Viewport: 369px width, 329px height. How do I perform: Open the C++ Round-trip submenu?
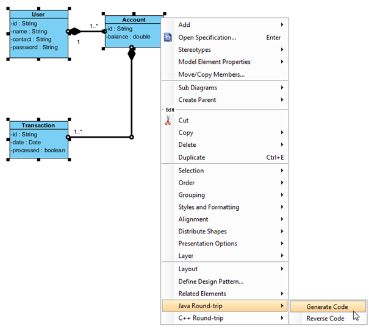point(224,318)
